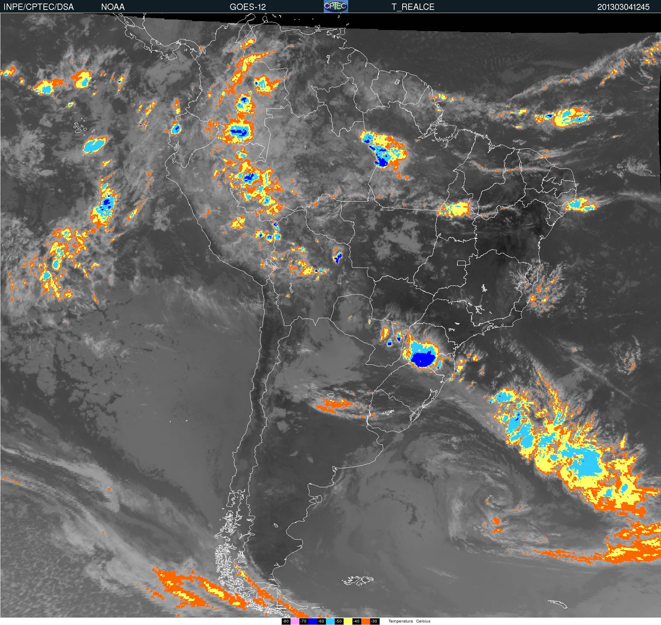Click the -60 legend value
Image resolution: width=661 pixels, height=625 pixels.
(x=321, y=621)
